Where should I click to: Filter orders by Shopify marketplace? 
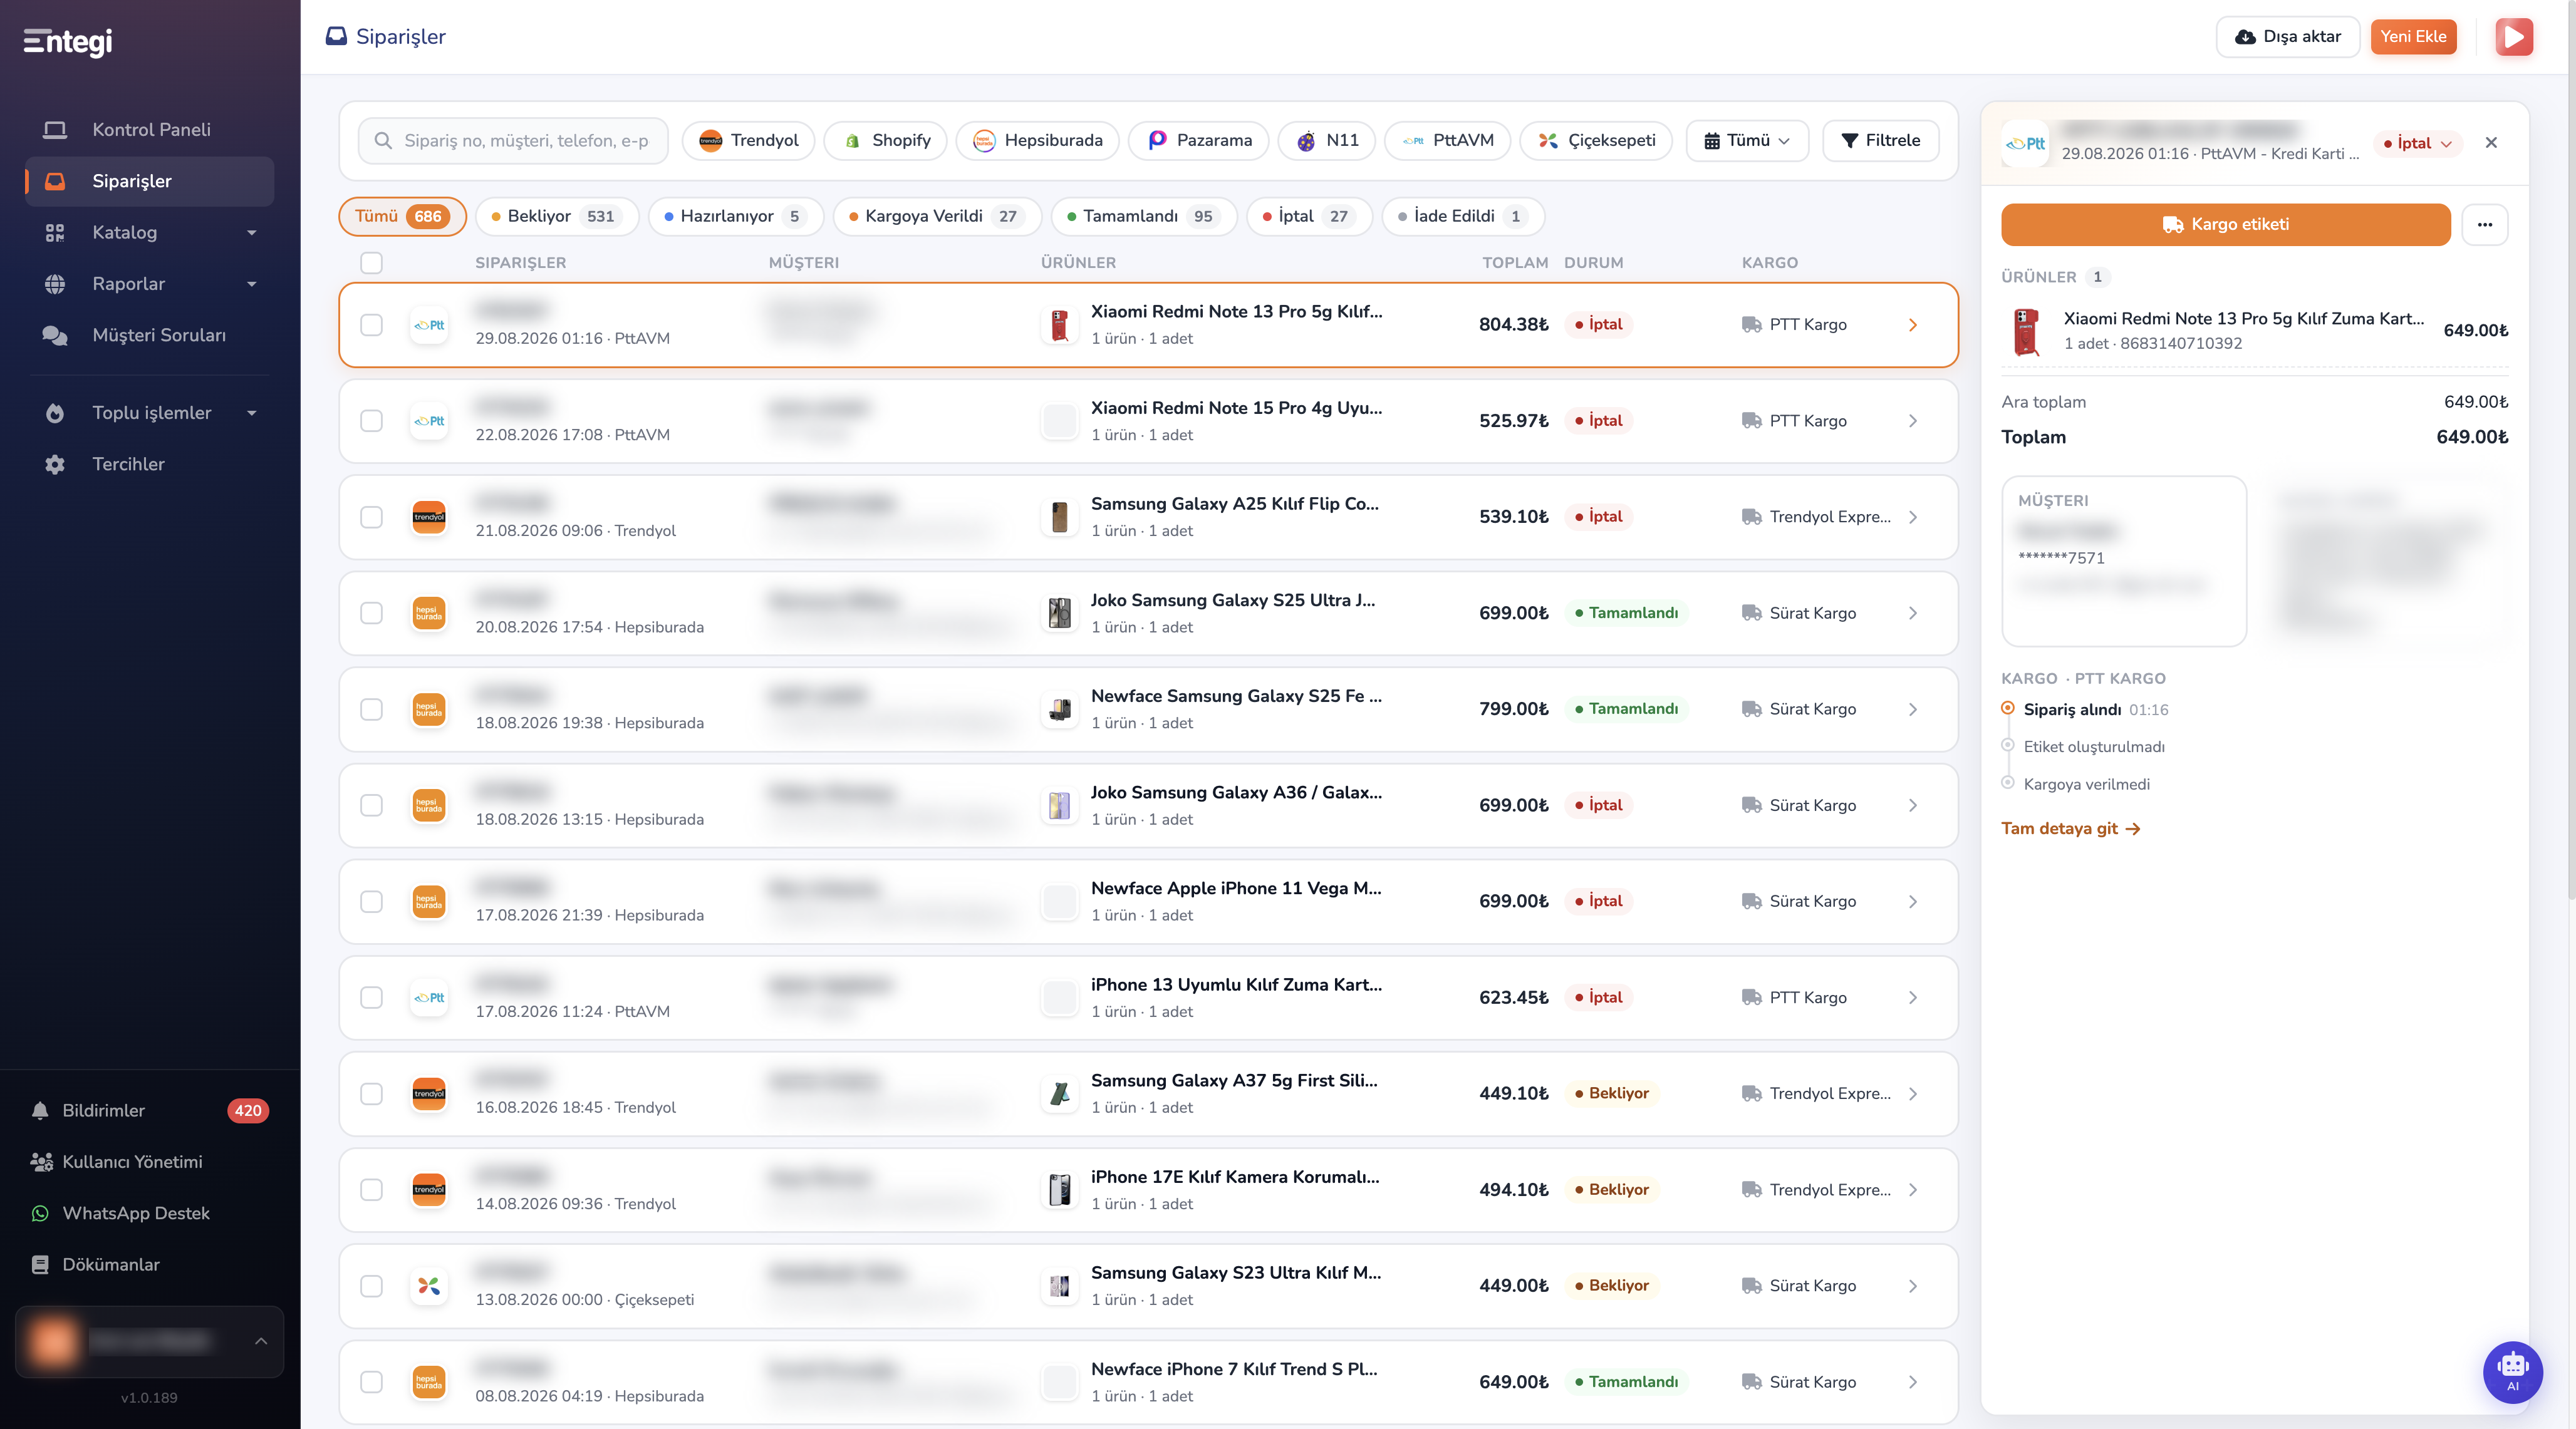[885, 141]
